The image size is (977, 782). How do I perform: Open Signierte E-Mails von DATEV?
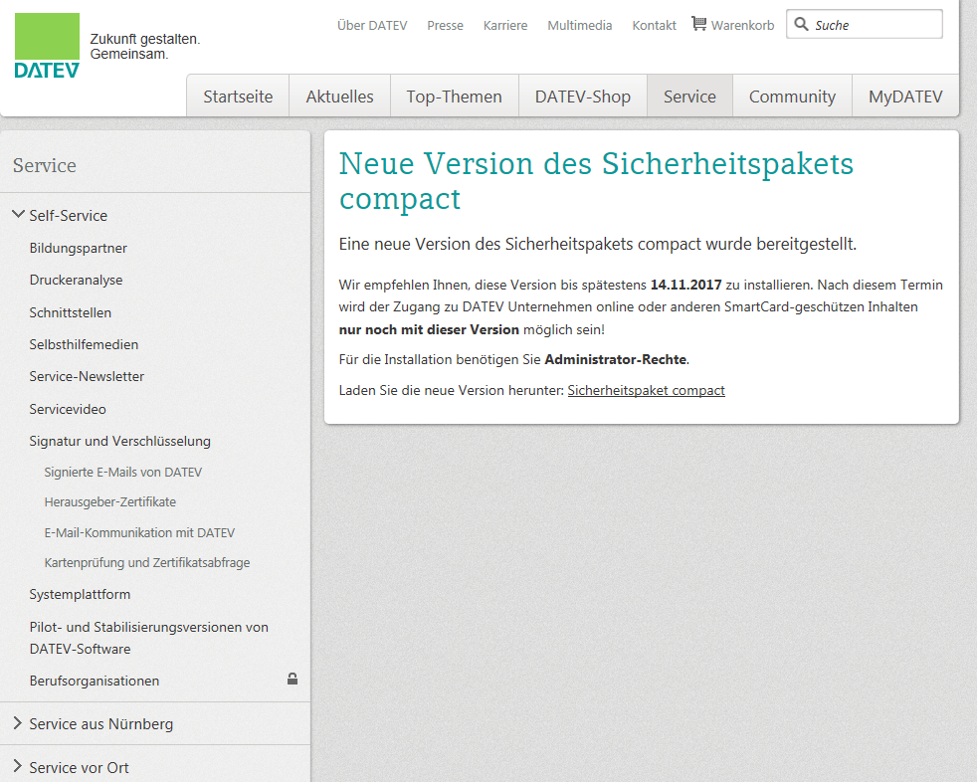[122, 473]
